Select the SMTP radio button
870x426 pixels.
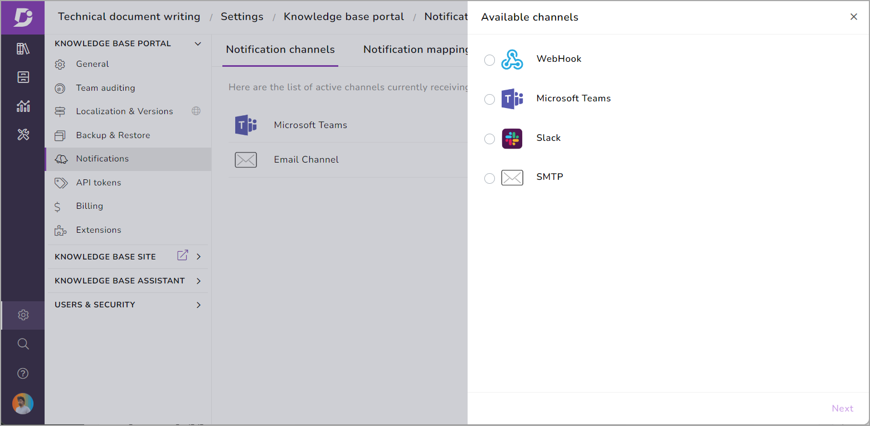coord(489,178)
